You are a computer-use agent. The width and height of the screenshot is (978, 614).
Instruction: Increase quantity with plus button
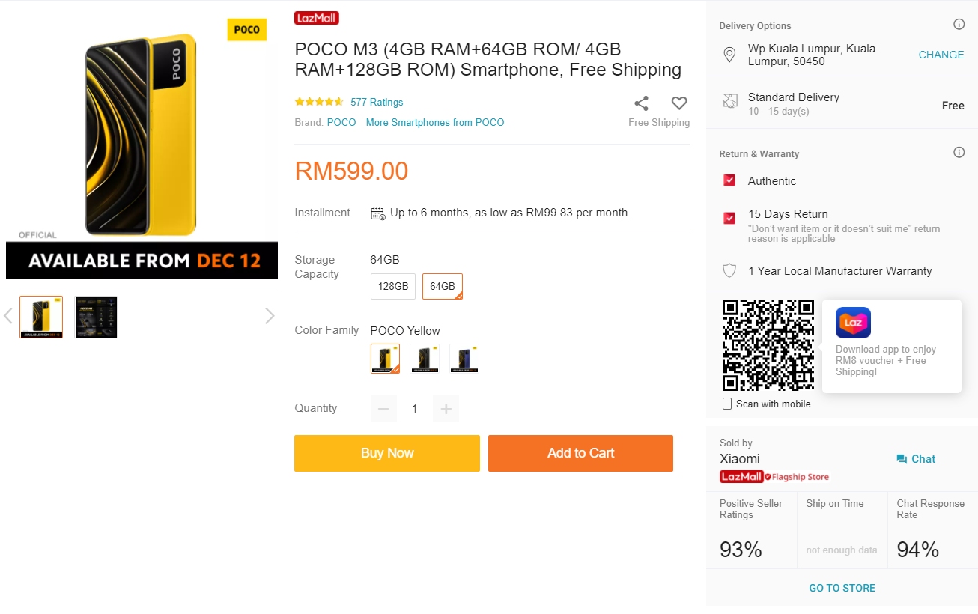[446, 409]
